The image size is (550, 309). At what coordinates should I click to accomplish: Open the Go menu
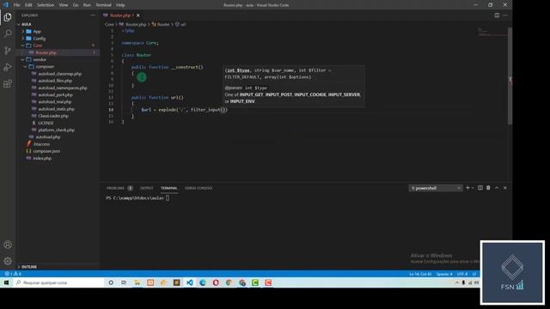76,5
